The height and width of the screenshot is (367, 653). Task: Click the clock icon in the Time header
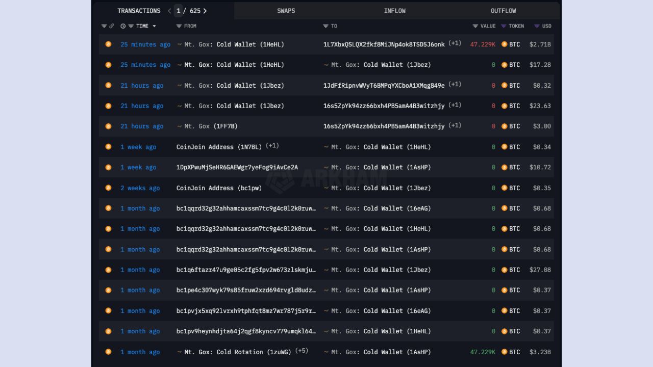[x=123, y=26]
